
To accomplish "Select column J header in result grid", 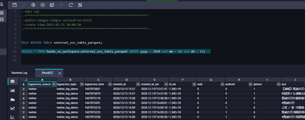I will 293,80.
